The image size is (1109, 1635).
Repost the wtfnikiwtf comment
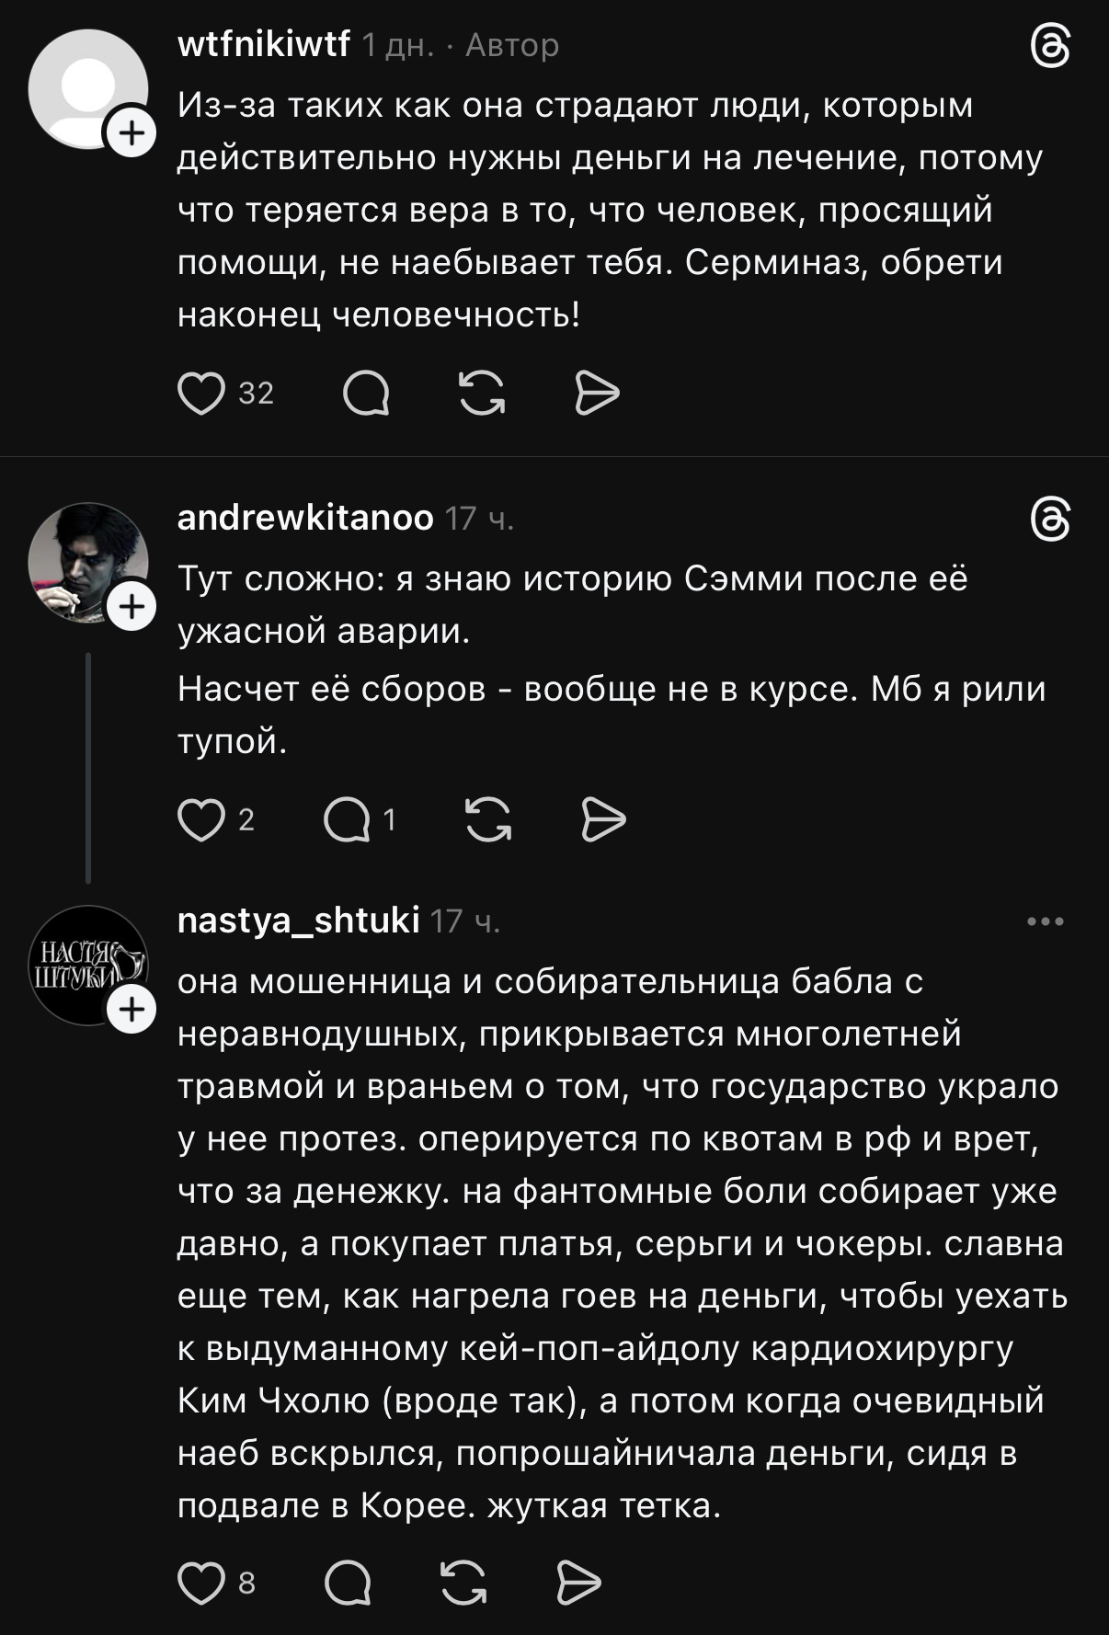[482, 394]
